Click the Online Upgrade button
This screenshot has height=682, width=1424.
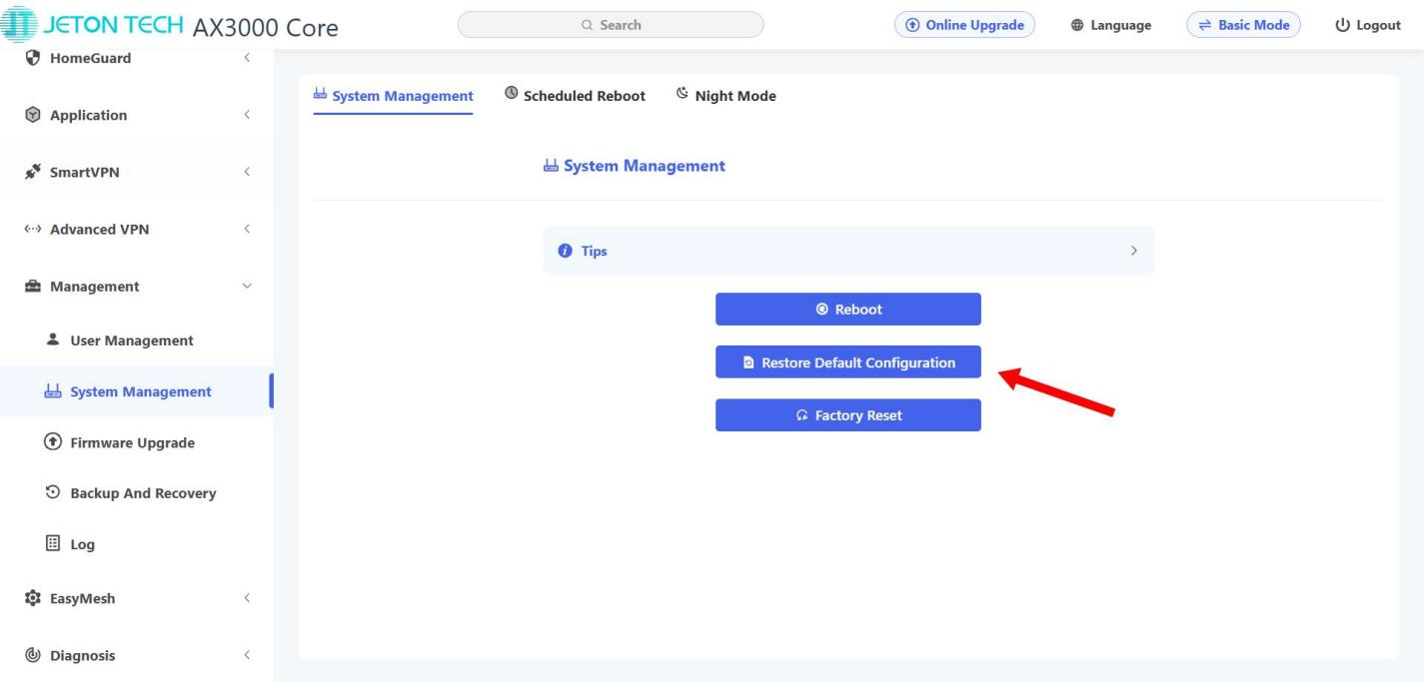point(964,25)
